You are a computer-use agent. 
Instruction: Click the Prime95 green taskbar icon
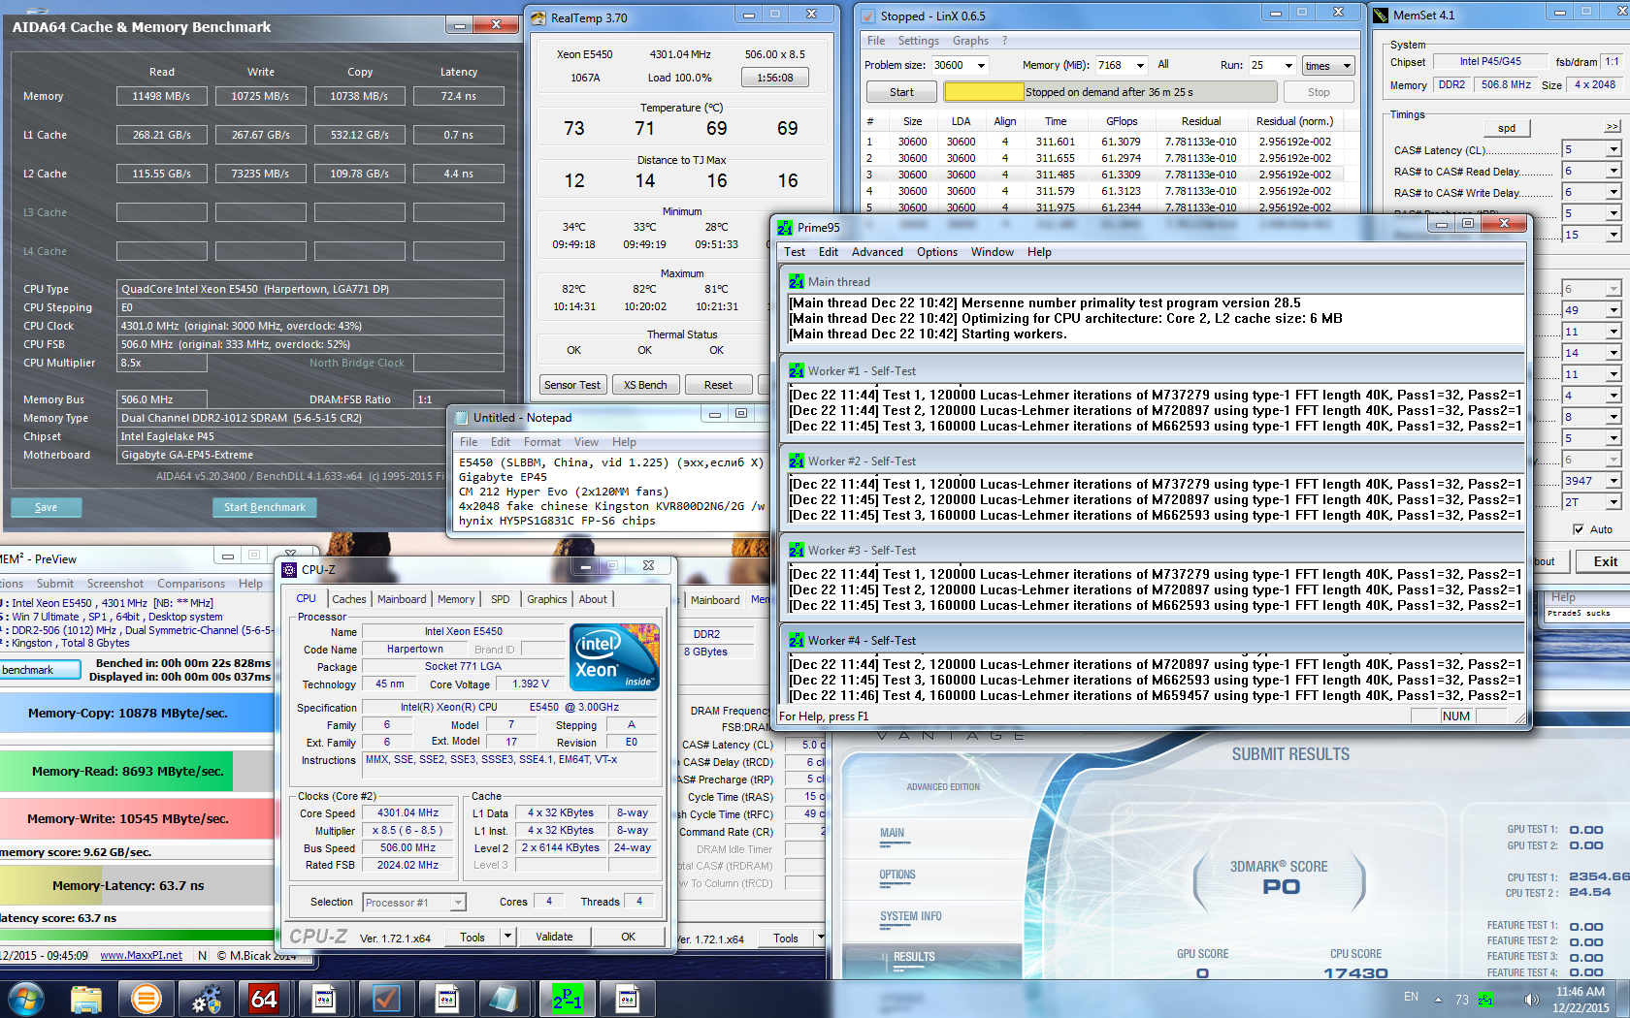tap(568, 998)
